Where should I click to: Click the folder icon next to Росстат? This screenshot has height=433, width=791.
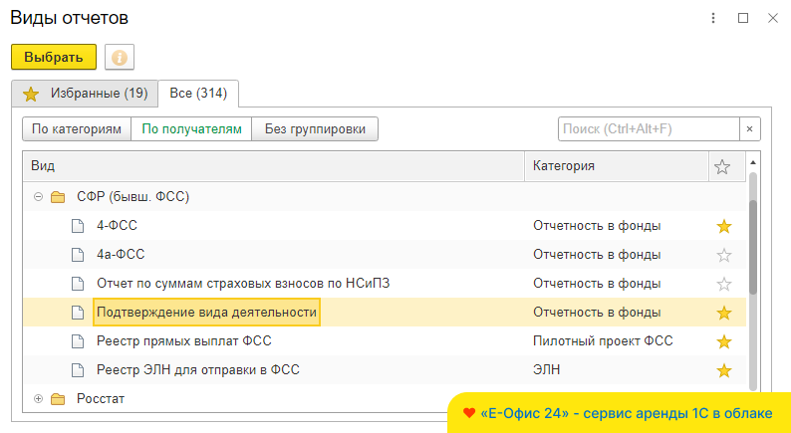(x=58, y=399)
